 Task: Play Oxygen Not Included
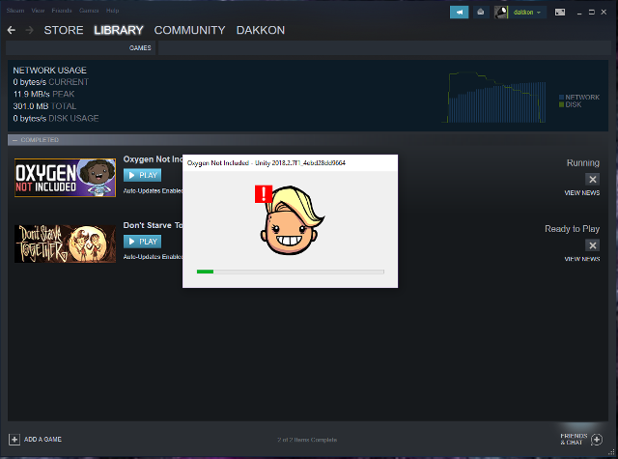tap(142, 175)
